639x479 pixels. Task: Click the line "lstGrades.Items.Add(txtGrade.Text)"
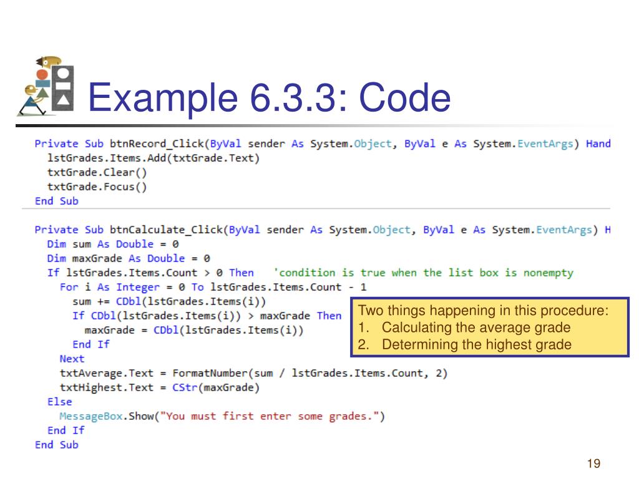(x=154, y=158)
